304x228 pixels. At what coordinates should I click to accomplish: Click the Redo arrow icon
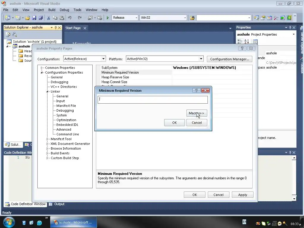tap(80, 18)
